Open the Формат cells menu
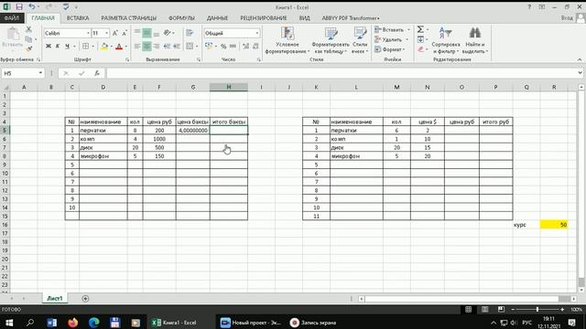Image resolution: width=586 pixels, height=329 pixels. [390, 49]
